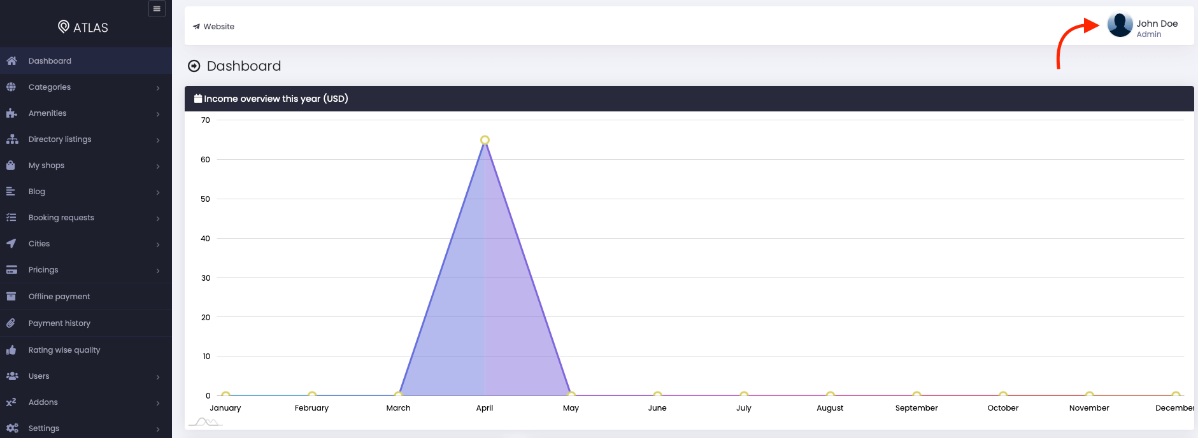The height and width of the screenshot is (438, 1198).
Task: Click the Booking requests list icon
Action: (11, 218)
